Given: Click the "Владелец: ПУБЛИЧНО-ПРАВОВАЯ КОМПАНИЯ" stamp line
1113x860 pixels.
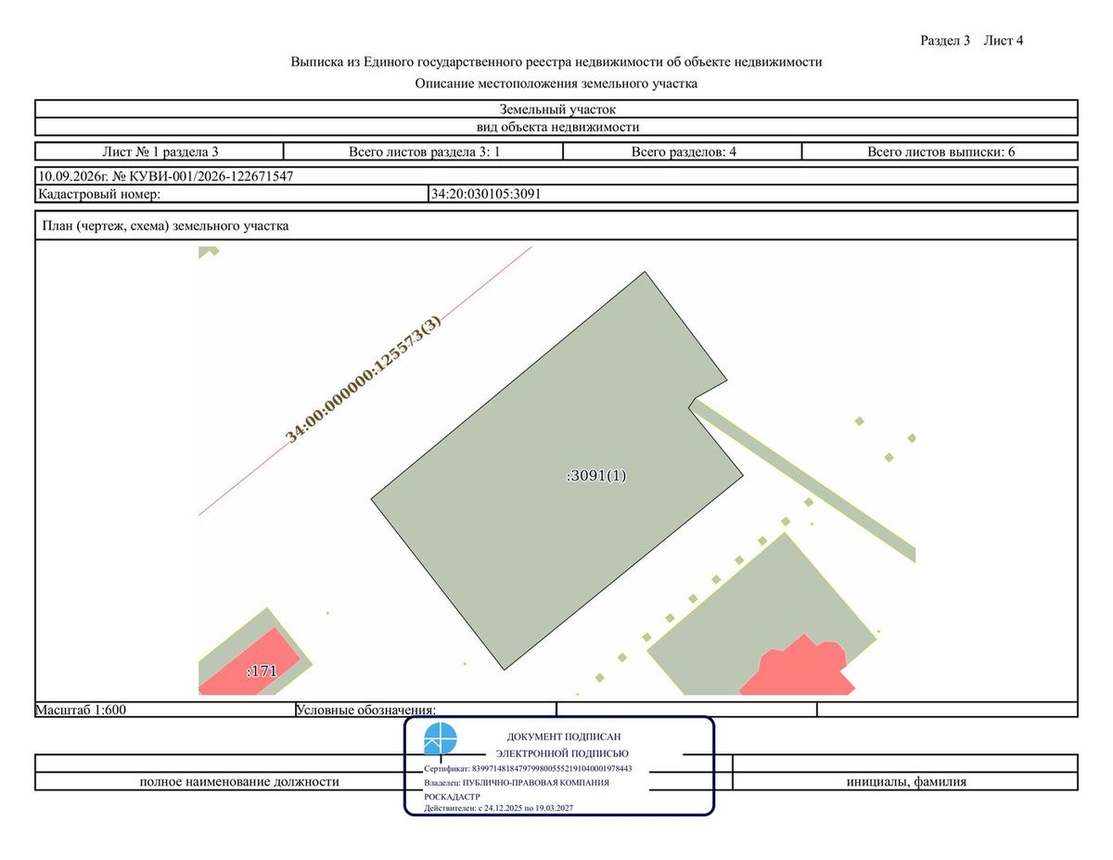Looking at the screenshot, I should [517, 782].
